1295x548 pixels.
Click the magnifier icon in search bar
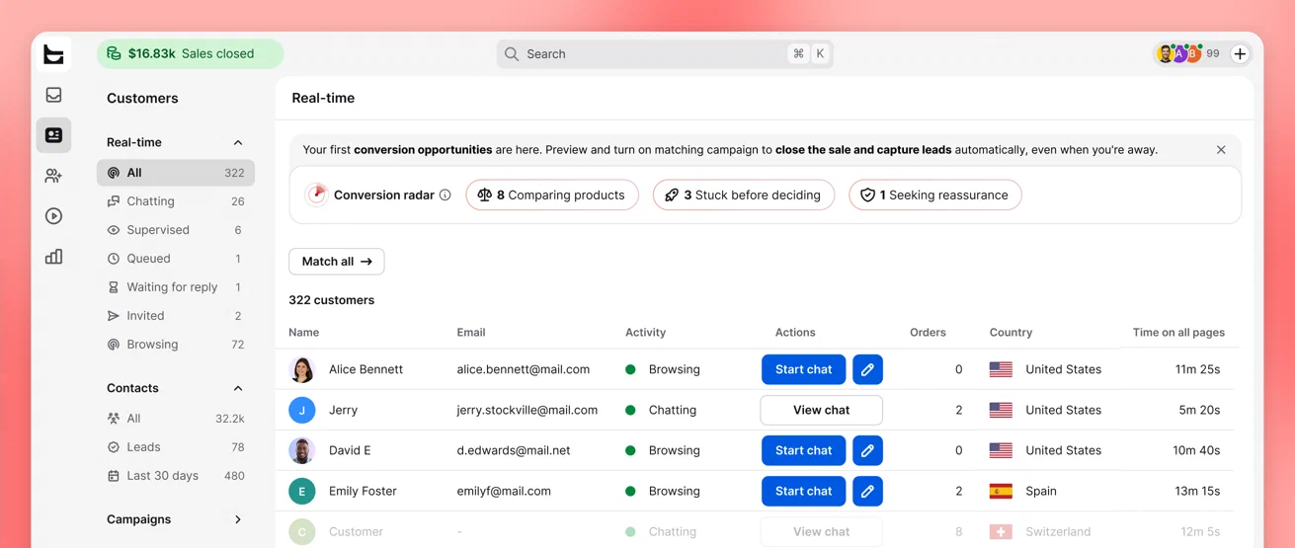(x=512, y=54)
